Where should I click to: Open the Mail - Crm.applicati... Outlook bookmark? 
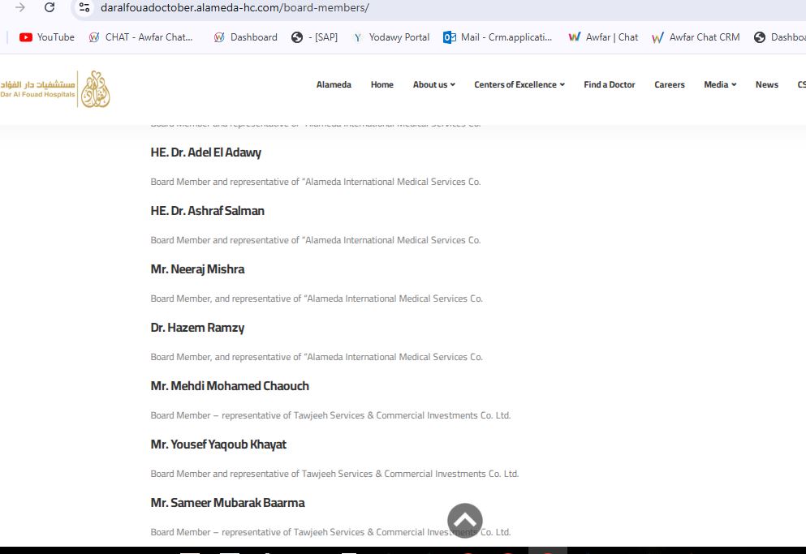[x=498, y=37]
